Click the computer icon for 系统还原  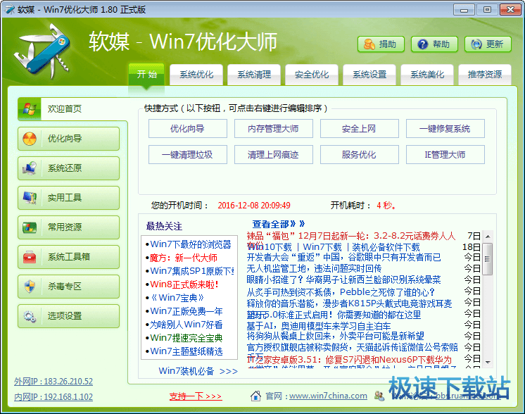click(x=30, y=168)
